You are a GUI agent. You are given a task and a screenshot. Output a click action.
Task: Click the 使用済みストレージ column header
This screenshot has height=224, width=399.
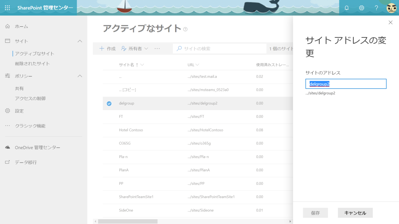(x=272, y=65)
